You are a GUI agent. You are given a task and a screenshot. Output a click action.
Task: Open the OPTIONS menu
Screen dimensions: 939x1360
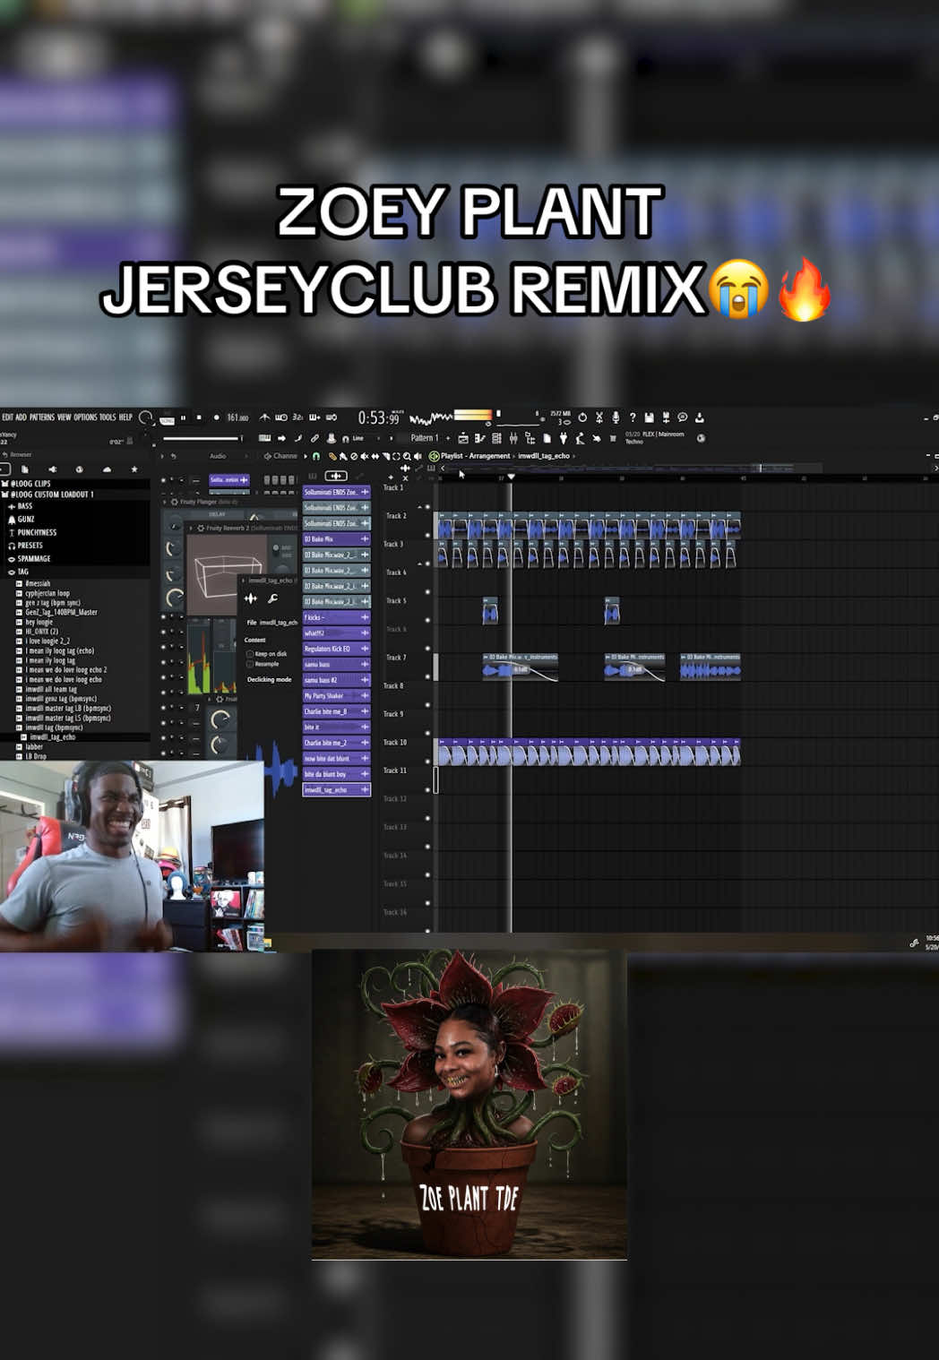[x=85, y=417]
